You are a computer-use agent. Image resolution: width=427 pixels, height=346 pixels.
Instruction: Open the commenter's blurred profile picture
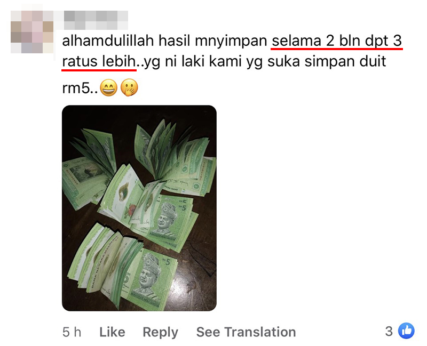(32, 32)
